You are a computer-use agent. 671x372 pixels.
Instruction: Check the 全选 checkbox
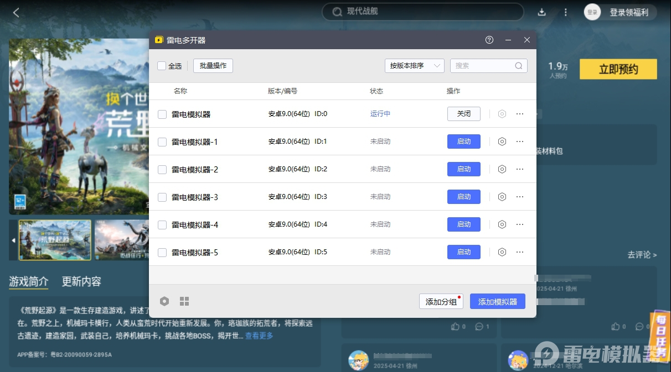point(162,66)
